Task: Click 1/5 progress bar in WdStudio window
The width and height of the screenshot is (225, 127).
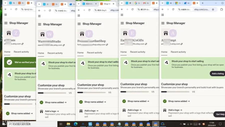Action: click(x=52, y=93)
